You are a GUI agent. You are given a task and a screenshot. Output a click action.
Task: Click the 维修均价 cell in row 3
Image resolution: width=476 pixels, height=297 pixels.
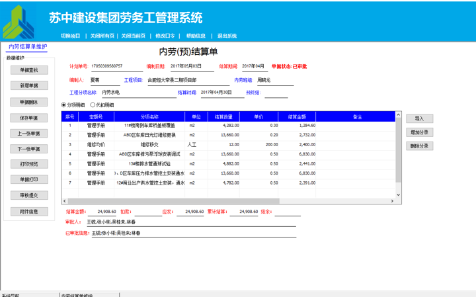pyautogui.click(x=96, y=145)
